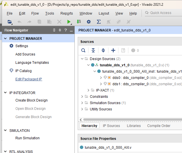The height and width of the screenshot is (153, 182).
Task: Switch to the IP Sources tab
Action: click(111, 126)
